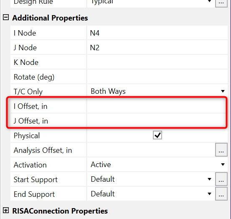Click the J Offset value field
Screen dimensions: 231x219
coord(157,121)
